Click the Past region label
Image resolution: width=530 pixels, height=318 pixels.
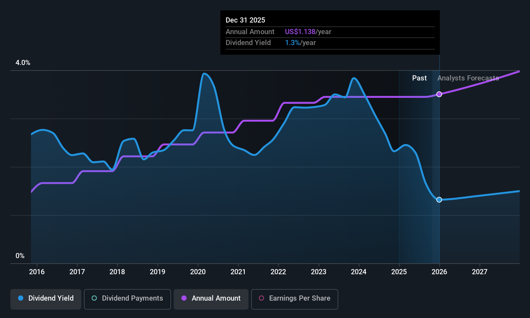[x=419, y=78]
